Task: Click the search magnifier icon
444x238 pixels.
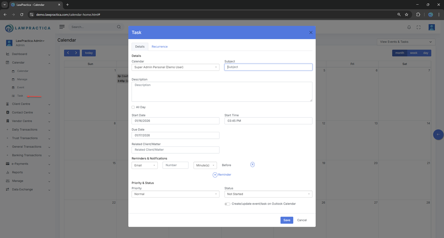Action: pos(119,27)
